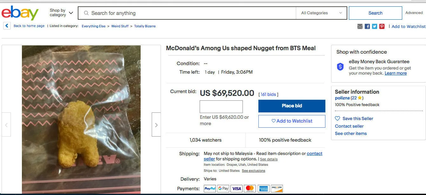Share listing on Twitter
The width and height of the screenshot is (426, 195).
point(375,26)
